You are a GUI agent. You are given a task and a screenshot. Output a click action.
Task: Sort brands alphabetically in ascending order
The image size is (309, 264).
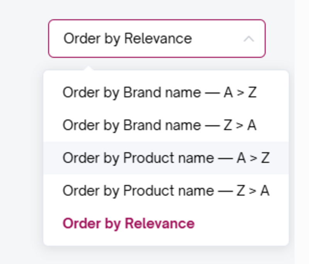click(159, 93)
